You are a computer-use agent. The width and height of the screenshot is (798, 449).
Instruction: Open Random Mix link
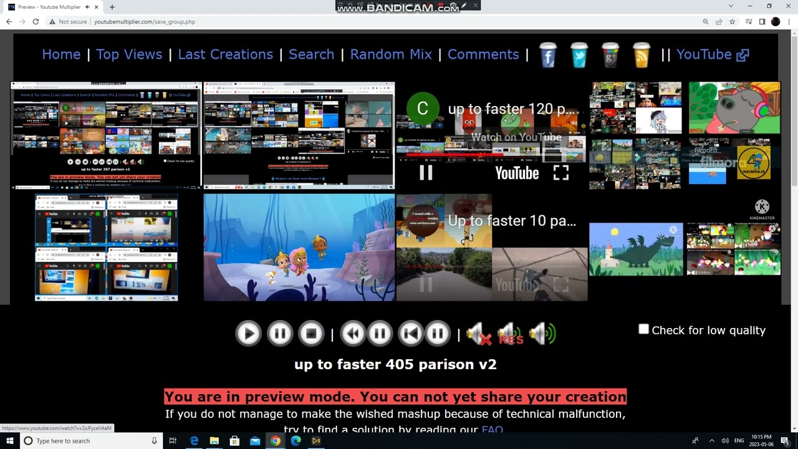(391, 54)
